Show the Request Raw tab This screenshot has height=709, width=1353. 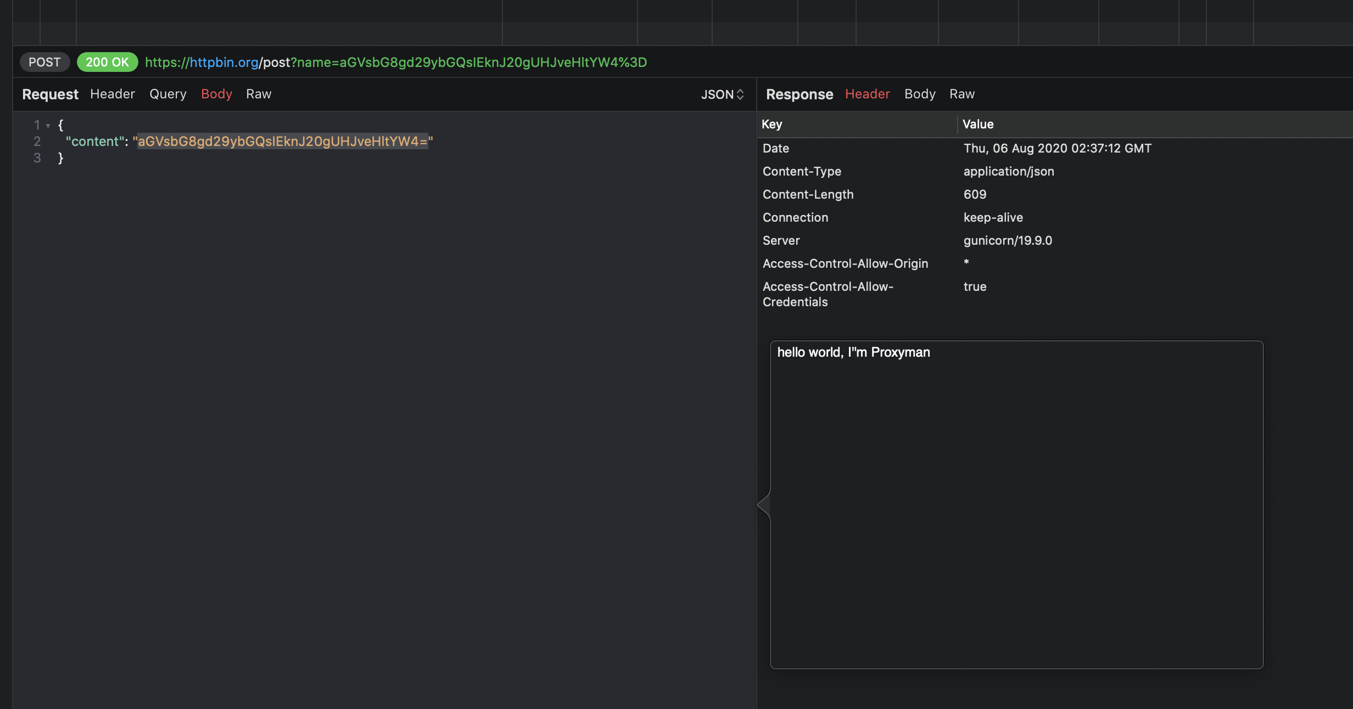pos(259,94)
